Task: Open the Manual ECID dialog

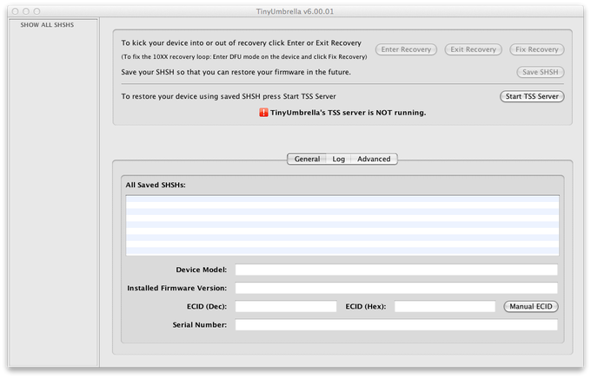Action: pos(531,307)
